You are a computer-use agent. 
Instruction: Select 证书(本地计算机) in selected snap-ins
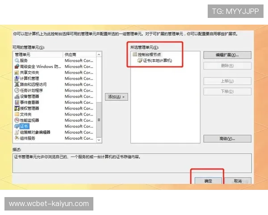pyautogui.click(x=157, y=60)
